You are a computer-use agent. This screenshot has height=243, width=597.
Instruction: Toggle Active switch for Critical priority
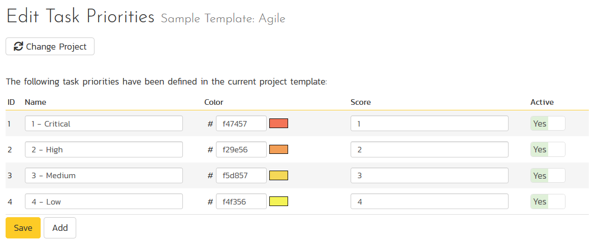click(x=548, y=124)
